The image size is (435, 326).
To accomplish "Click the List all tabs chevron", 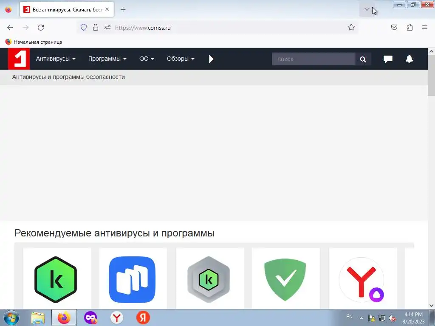I will click(367, 9).
